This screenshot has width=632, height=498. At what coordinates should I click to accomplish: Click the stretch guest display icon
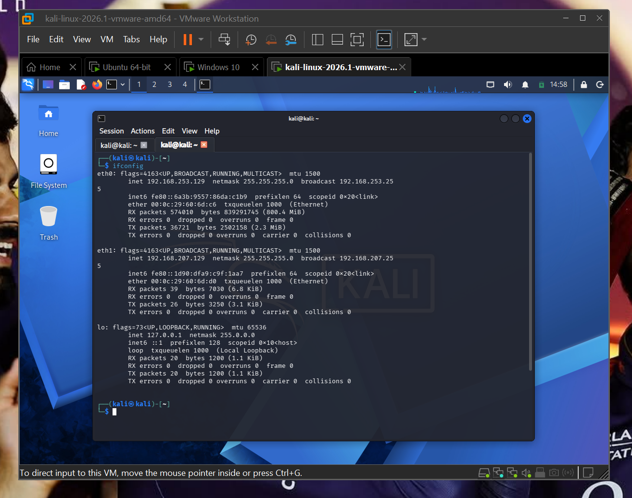[x=411, y=39]
